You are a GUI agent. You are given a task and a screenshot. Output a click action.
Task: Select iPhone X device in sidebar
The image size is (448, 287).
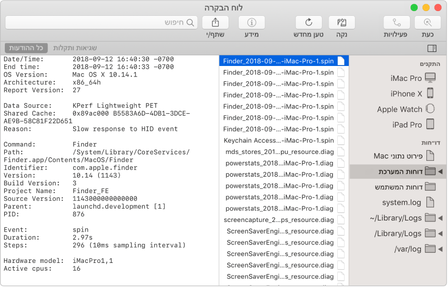click(398, 93)
